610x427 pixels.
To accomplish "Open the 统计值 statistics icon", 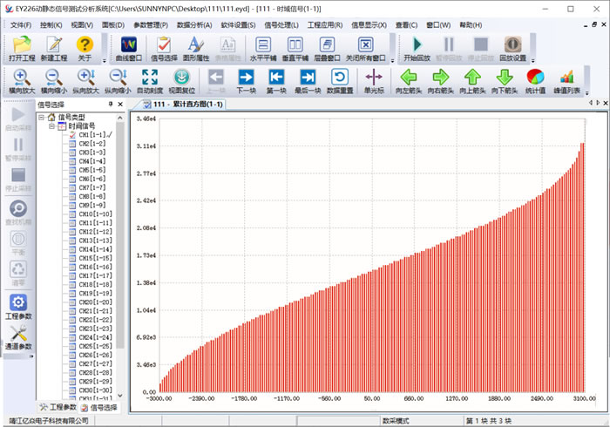I will (x=536, y=81).
